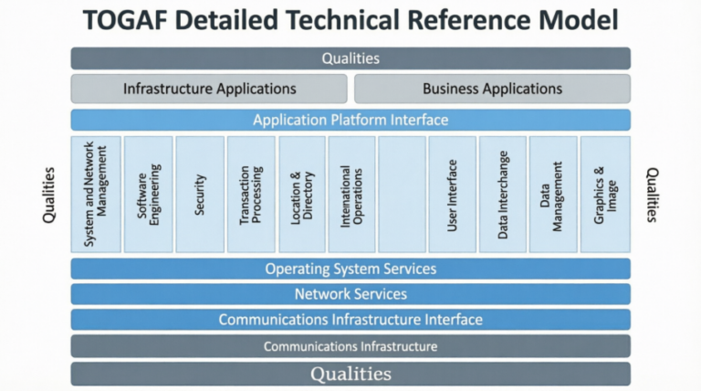Screen dimensions: 701x391
Task: Click the System and Network Management column
Action: pos(96,195)
